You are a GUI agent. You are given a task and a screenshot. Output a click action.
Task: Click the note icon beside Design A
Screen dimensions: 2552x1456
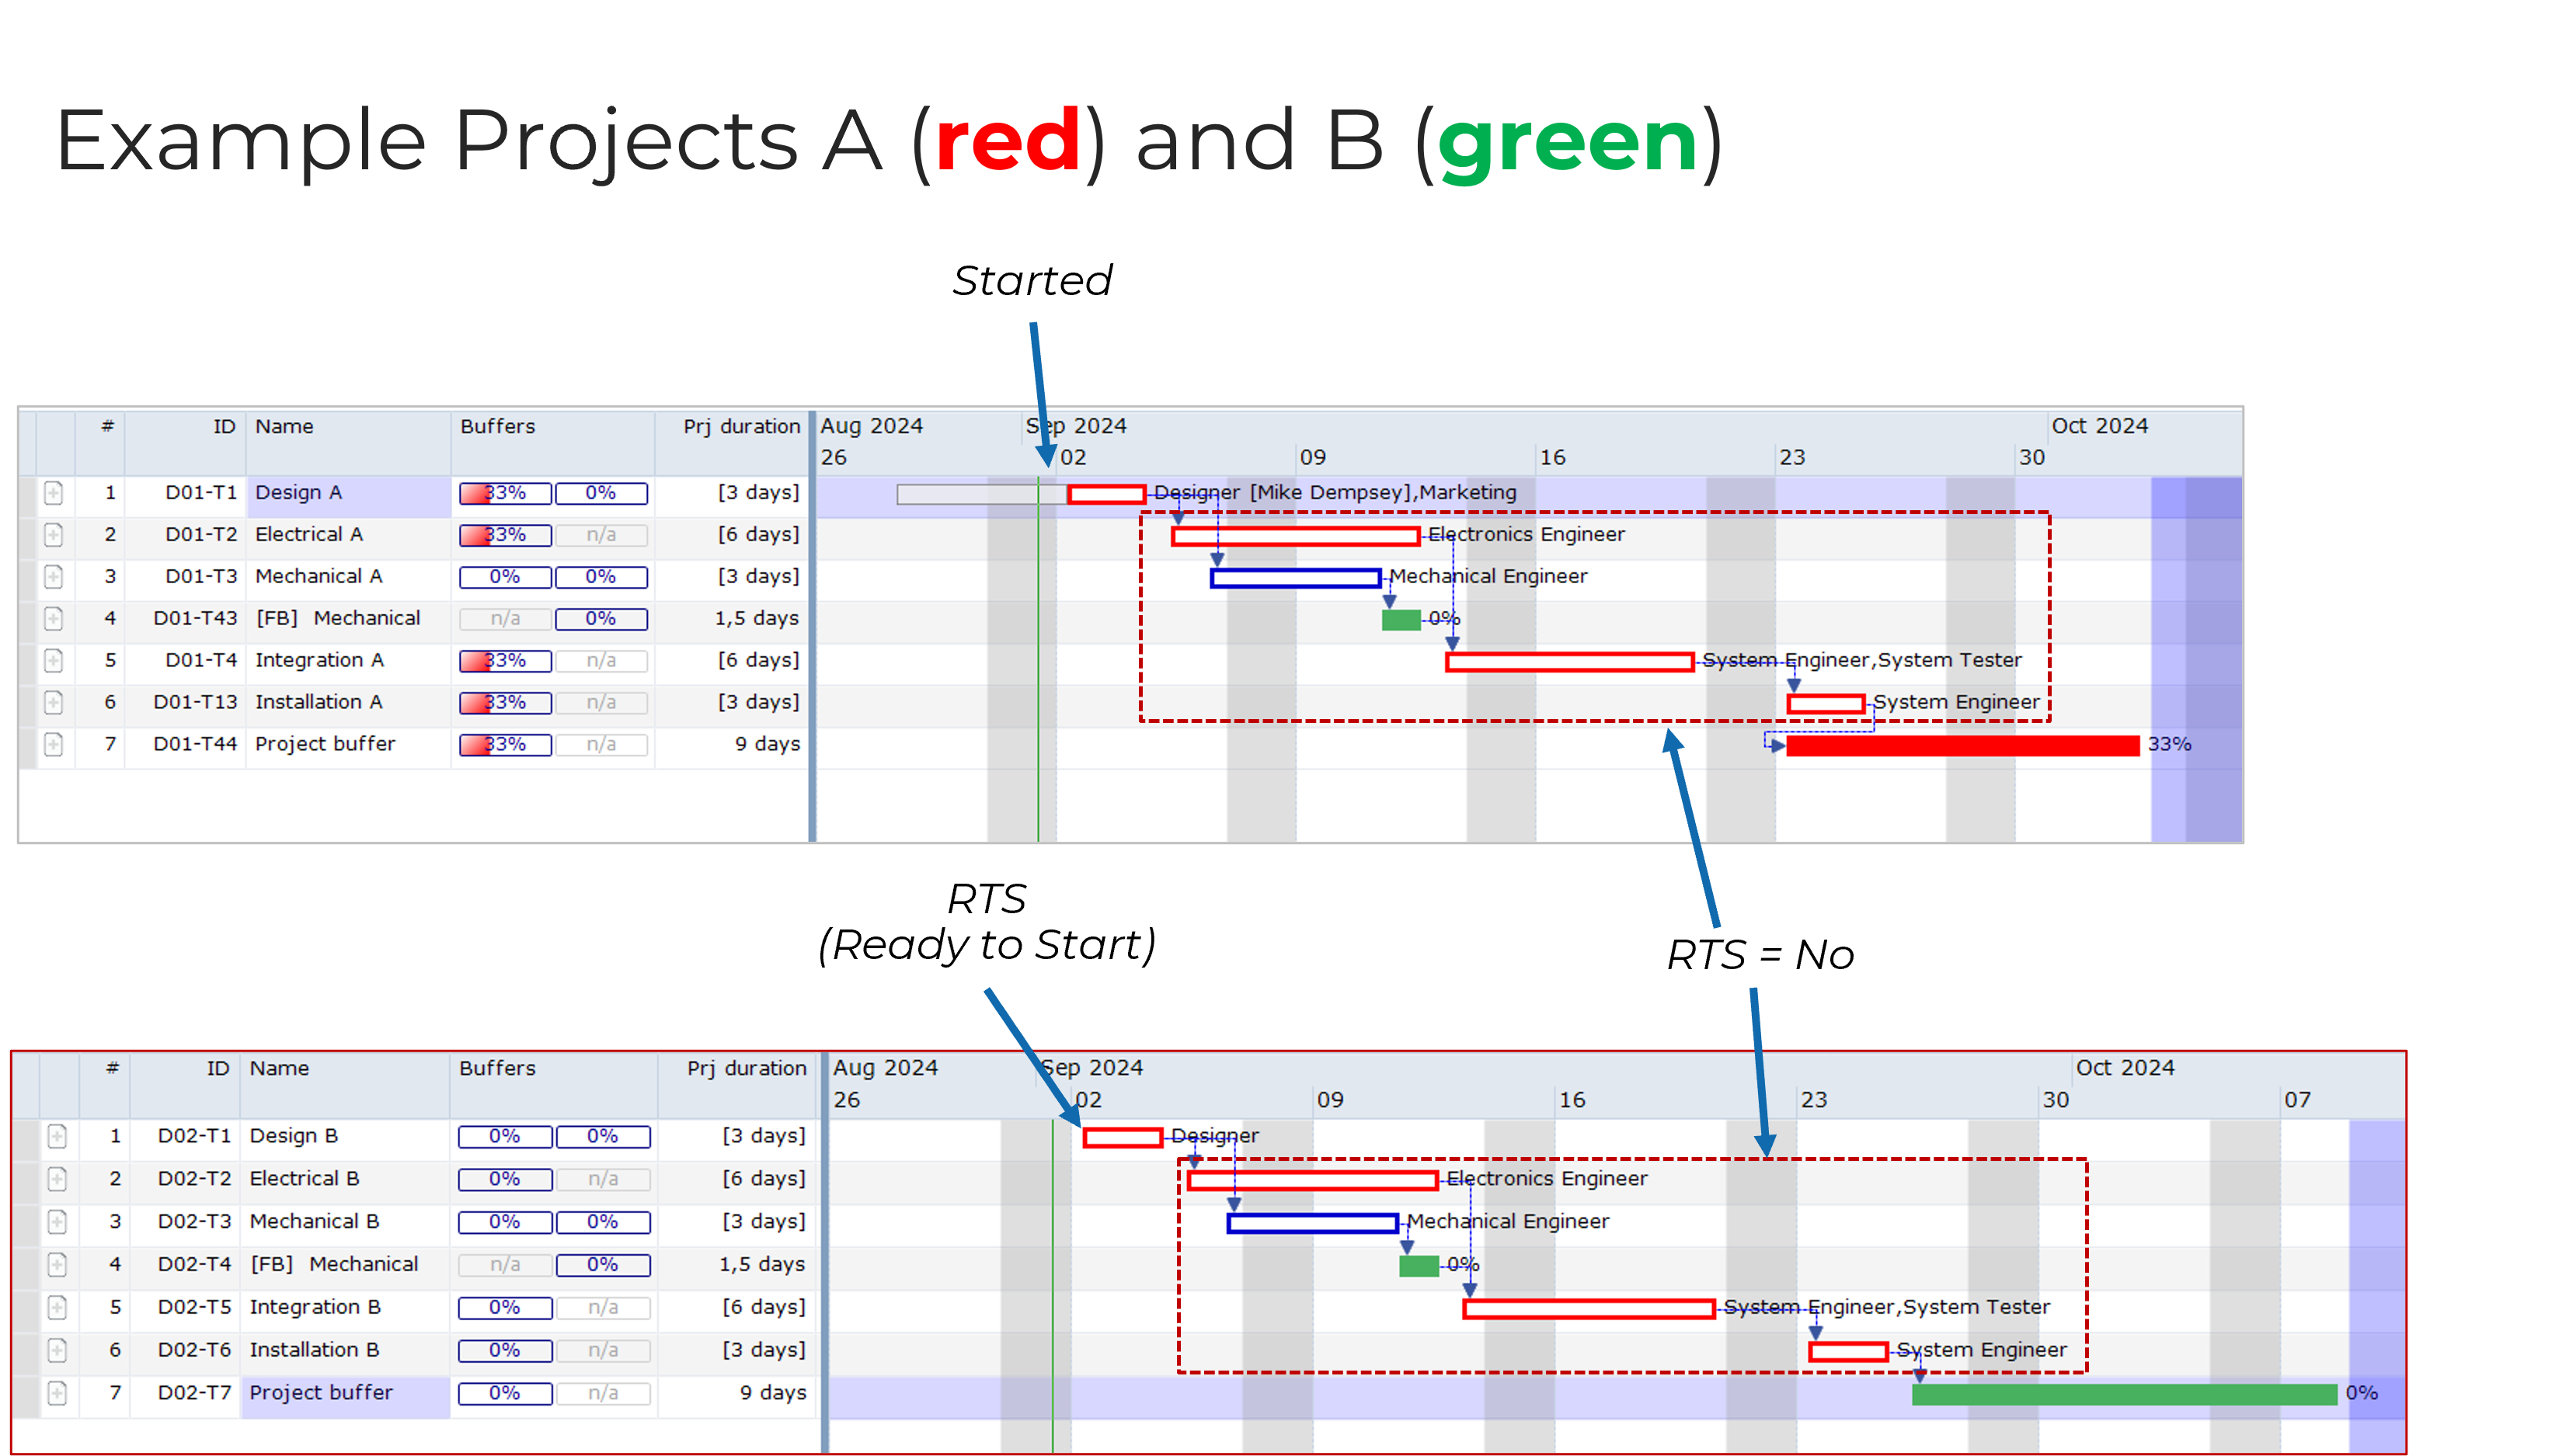53,493
